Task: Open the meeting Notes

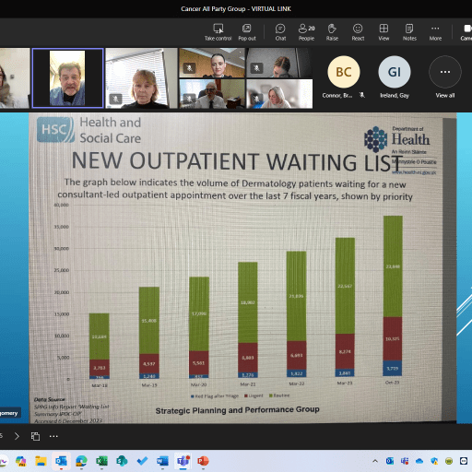Action: [409, 32]
